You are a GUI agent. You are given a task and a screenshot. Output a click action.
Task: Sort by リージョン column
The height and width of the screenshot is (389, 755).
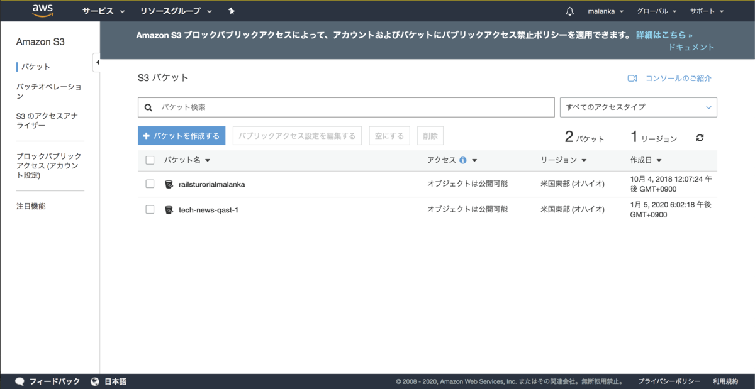pos(564,160)
